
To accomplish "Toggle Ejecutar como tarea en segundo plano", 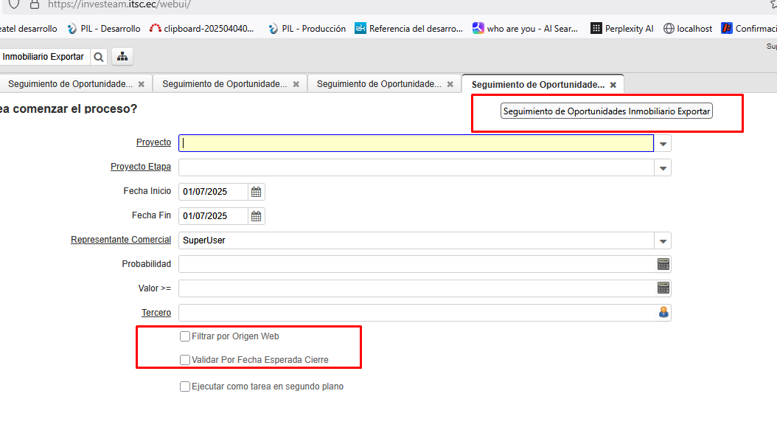I will click(x=185, y=387).
